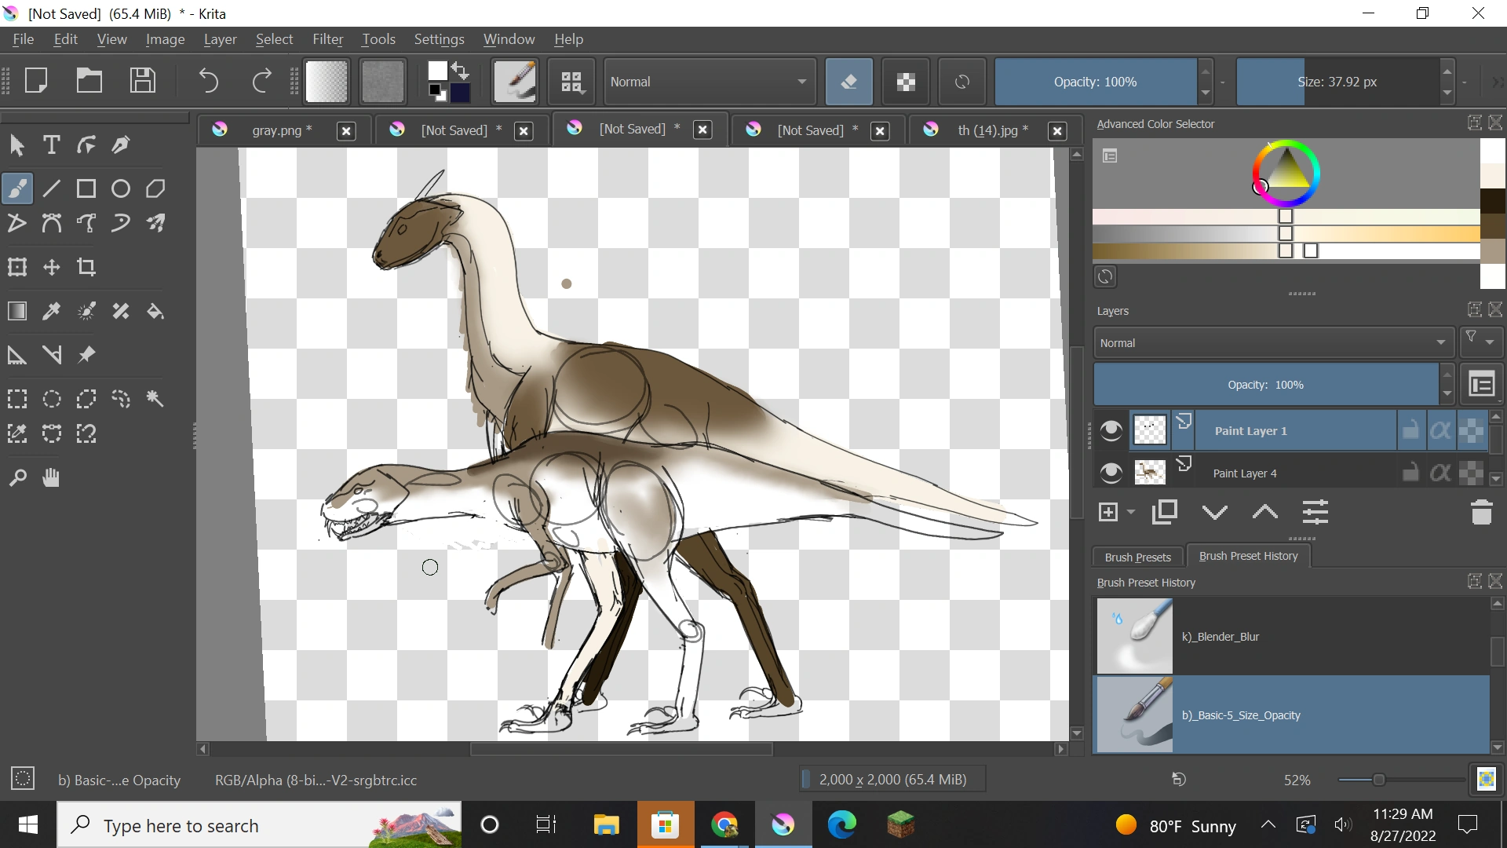
Task: Select the k)_Blender_Blur brush preset
Action: point(1291,636)
